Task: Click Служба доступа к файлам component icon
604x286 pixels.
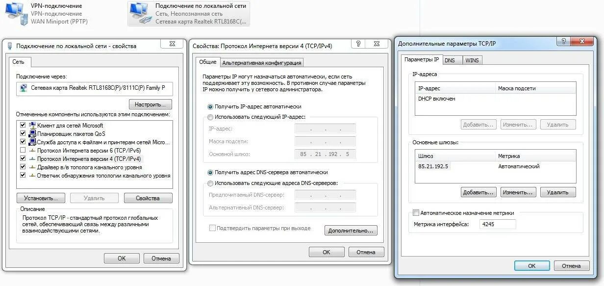Action: point(32,142)
